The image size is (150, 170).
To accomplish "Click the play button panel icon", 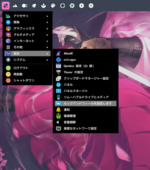I will 81,6.
